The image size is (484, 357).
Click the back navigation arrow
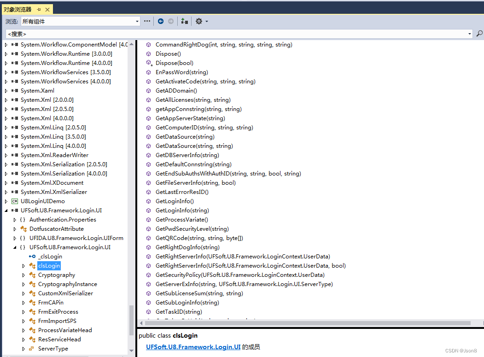click(161, 21)
